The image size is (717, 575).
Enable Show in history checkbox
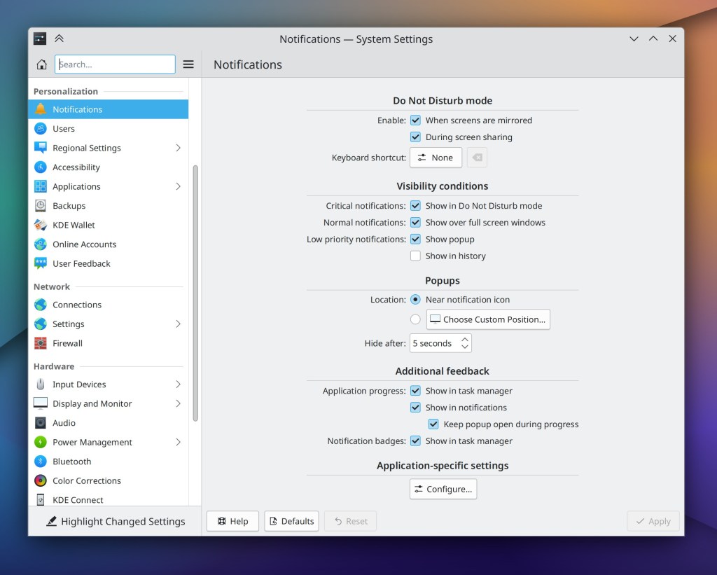coord(416,256)
